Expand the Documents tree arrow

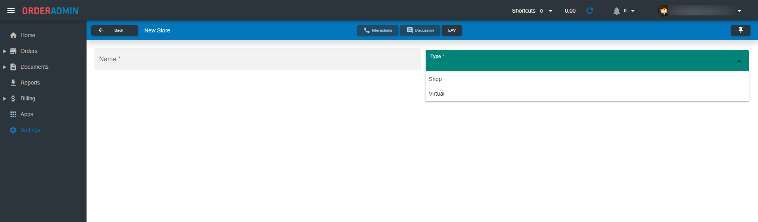[4, 67]
